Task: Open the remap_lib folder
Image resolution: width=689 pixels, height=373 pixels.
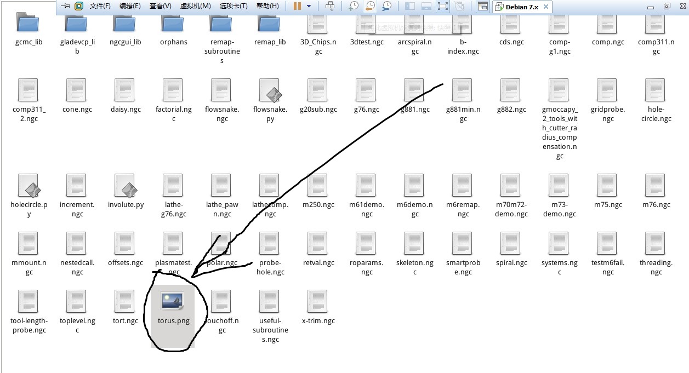Action: coord(270,24)
